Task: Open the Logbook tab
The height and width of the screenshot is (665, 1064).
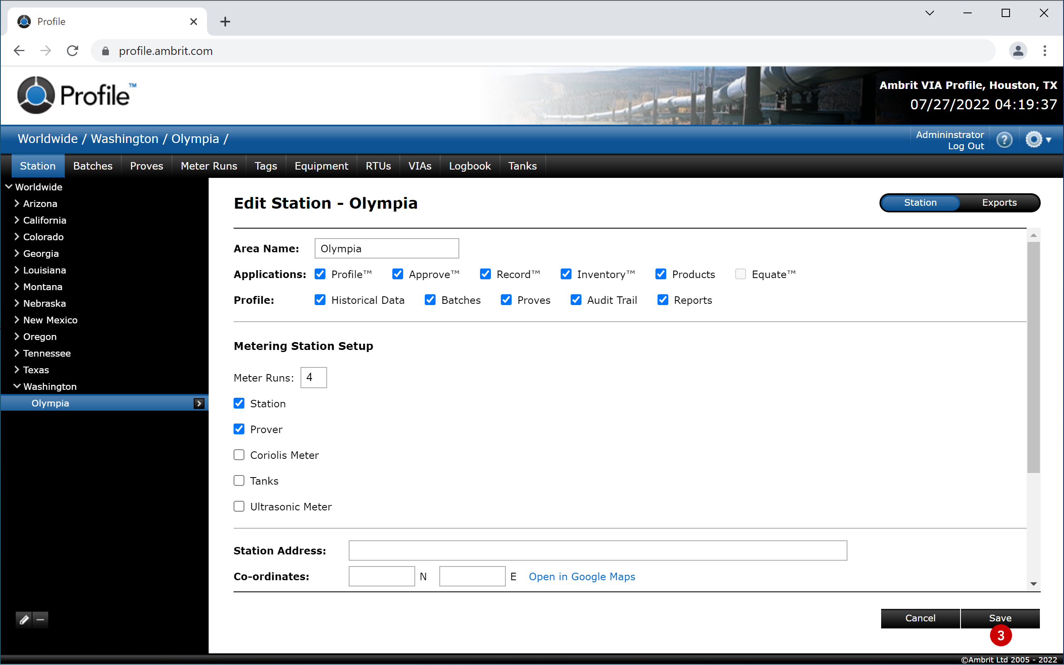Action: click(469, 166)
